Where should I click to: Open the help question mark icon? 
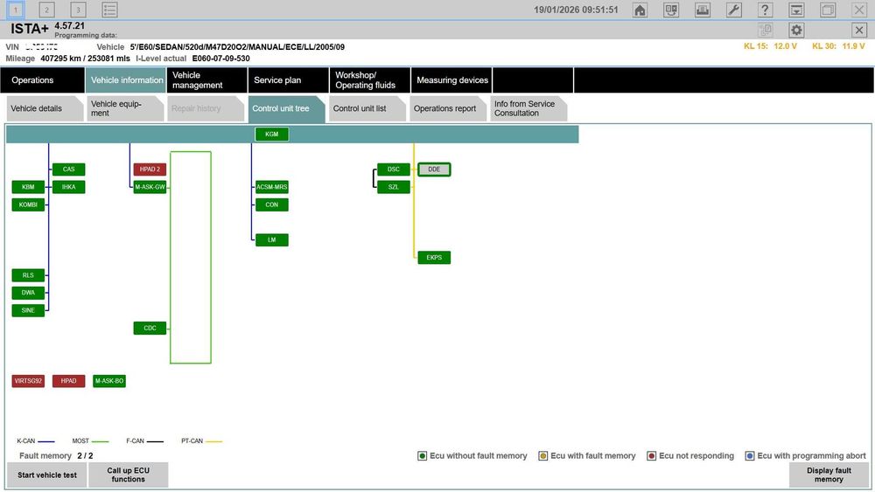[x=765, y=10]
